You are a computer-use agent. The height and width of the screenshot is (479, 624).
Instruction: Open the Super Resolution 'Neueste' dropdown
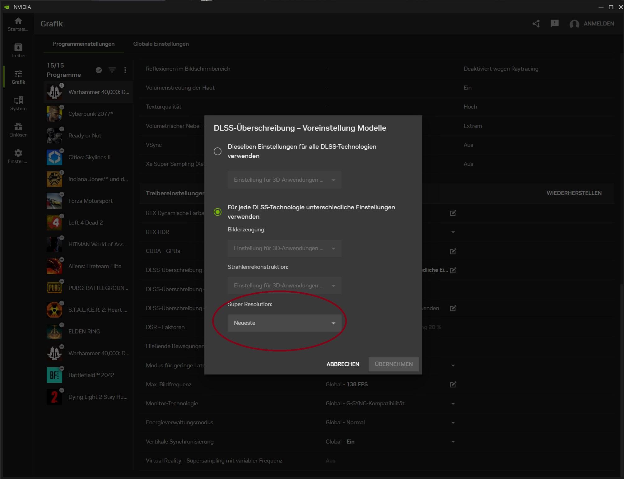coord(284,323)
